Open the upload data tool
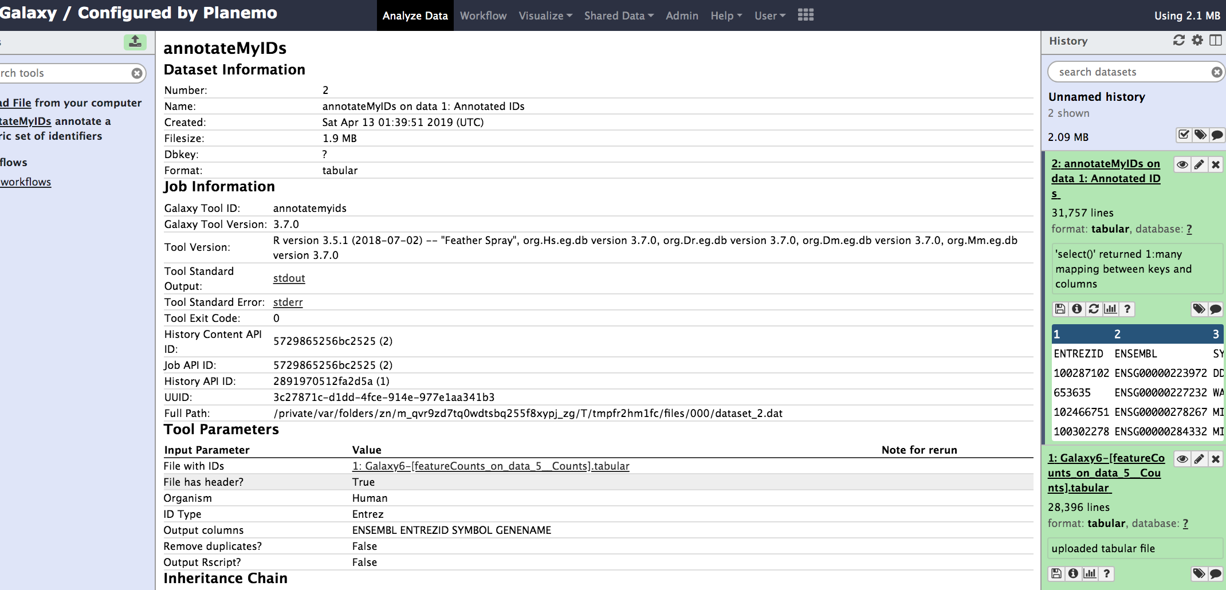This screenshot has height=590, width=1226. [x=135, y=42]
